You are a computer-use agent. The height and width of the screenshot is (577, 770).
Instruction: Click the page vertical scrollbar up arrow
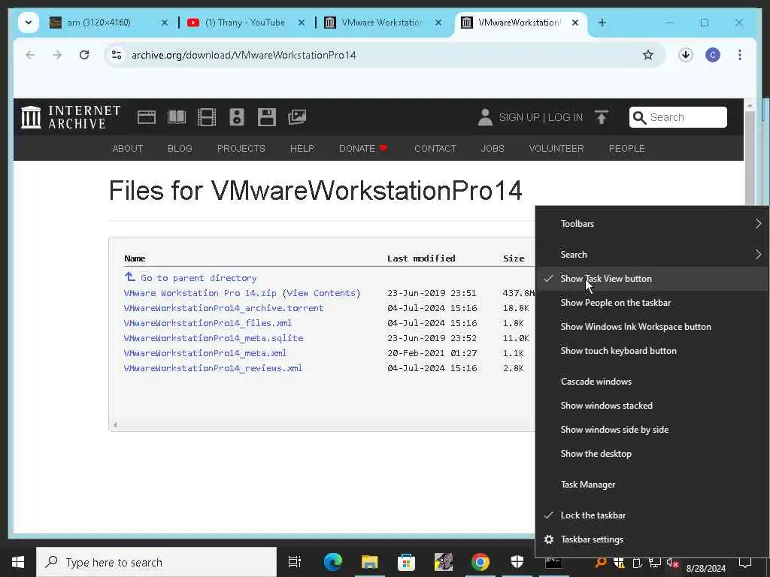[750, 105]
